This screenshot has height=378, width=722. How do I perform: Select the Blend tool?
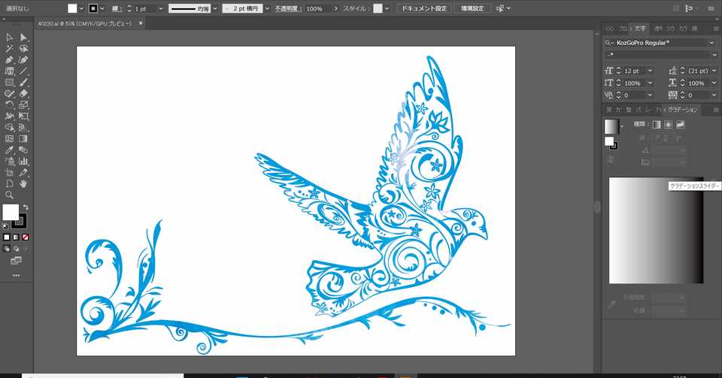[23, 150]
